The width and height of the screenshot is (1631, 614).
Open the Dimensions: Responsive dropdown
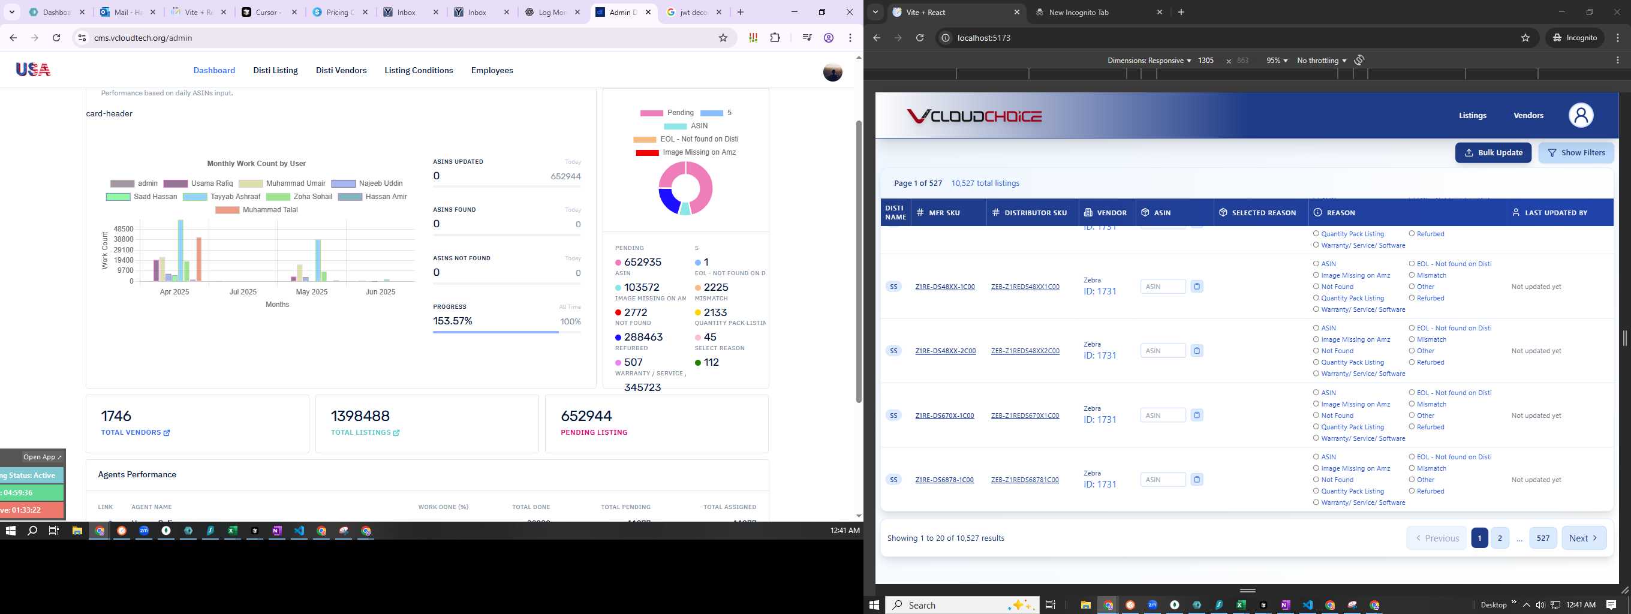point(1149,60)
